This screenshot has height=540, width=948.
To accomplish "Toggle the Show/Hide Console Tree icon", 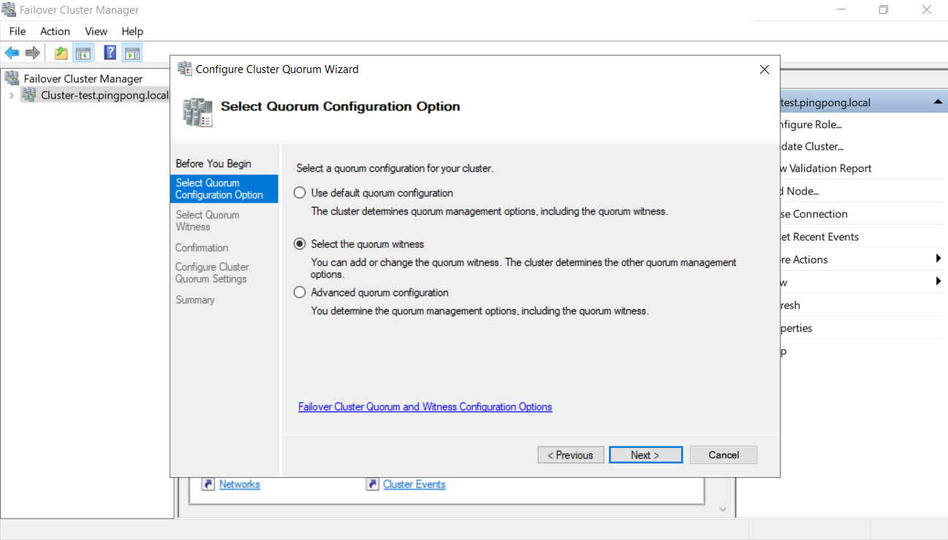I will click(83, 53).
